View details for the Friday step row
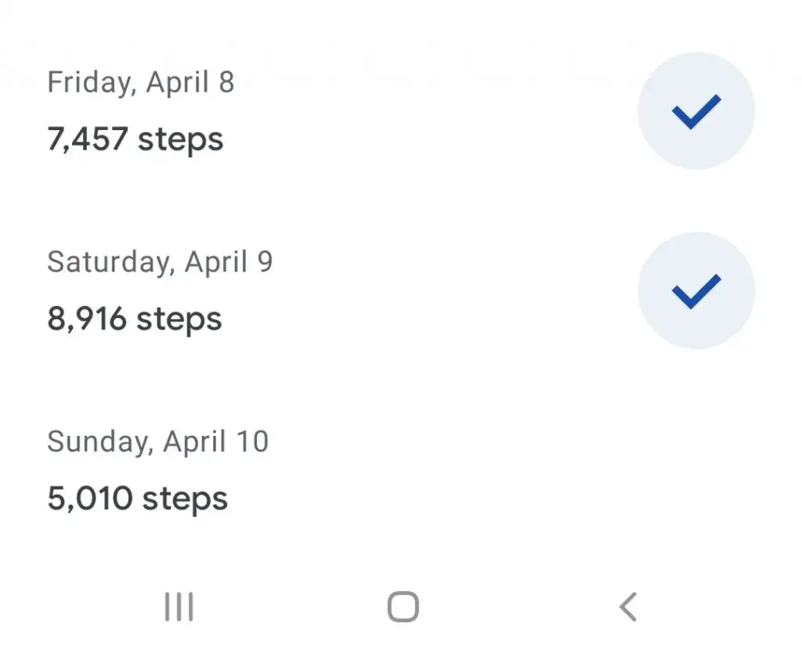The image size is (802, 652). point(401,111)
